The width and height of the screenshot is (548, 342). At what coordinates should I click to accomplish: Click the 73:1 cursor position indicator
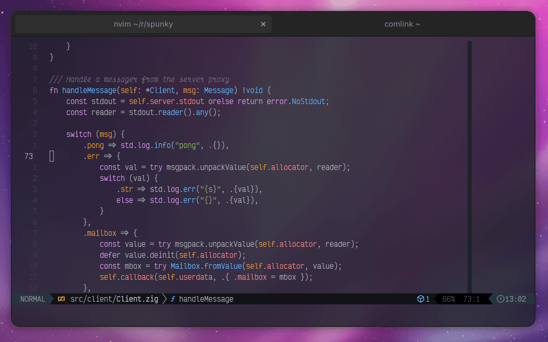472,299
